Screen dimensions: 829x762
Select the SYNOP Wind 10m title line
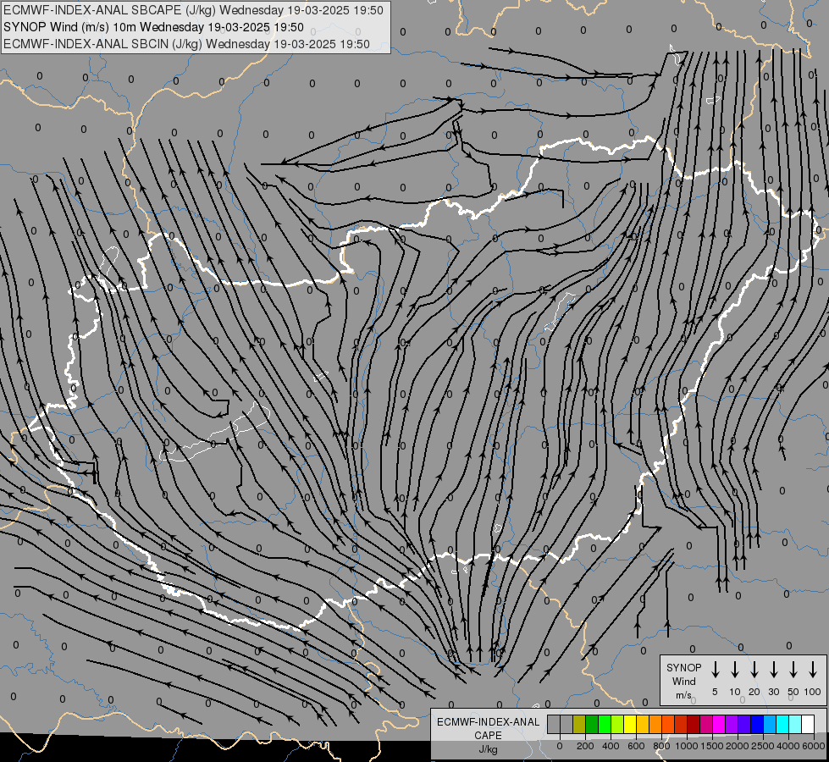coord(153,27)
